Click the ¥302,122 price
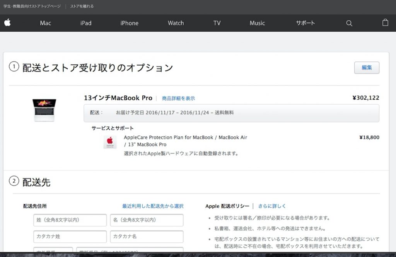The width and height of the screenshot is (396, 257). (x=366, y=98)
